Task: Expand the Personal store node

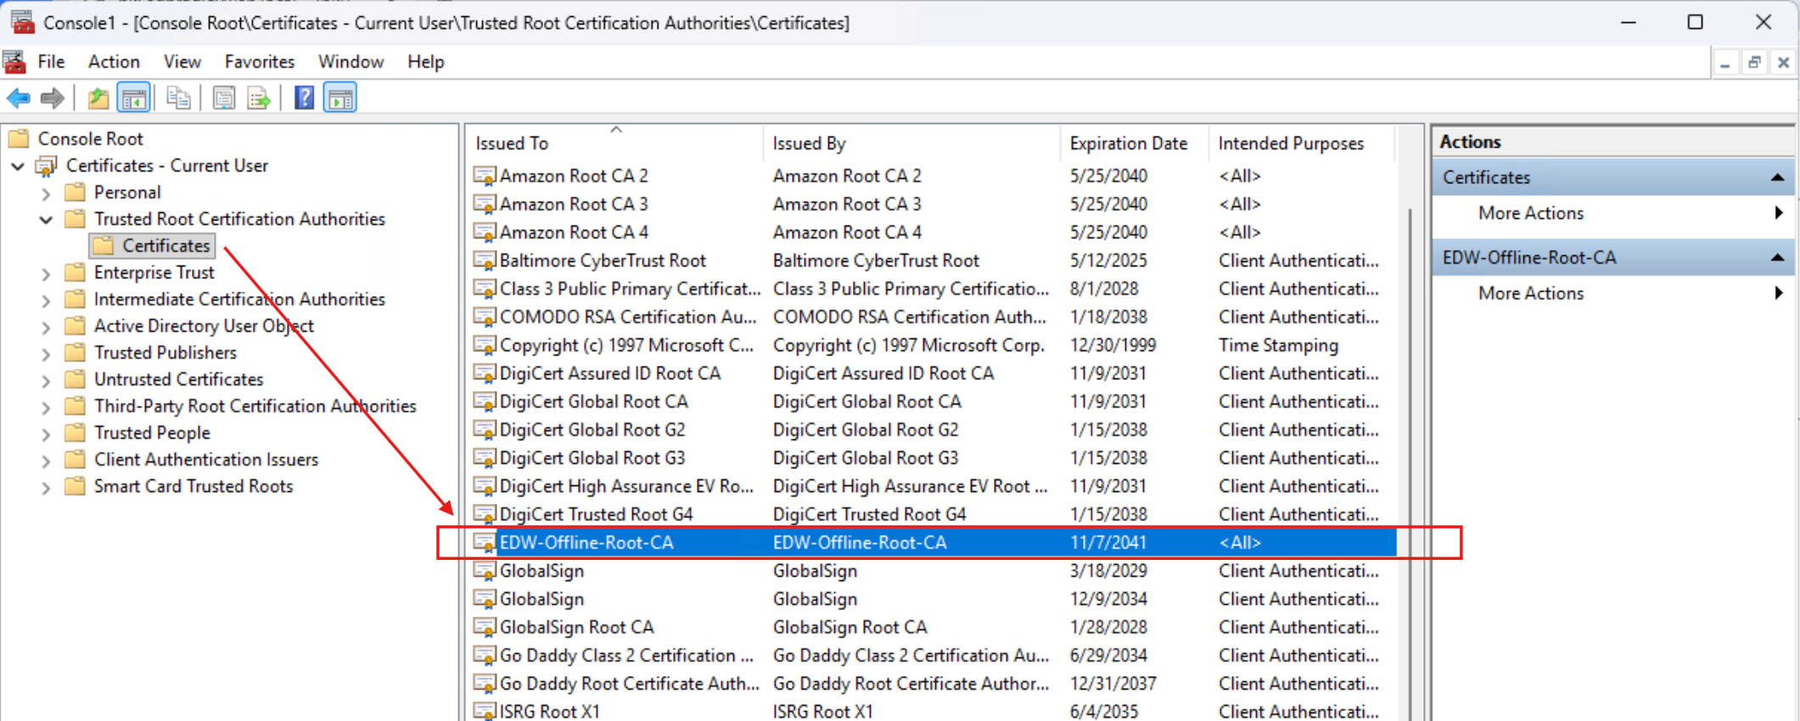Action: tap(47, 193)
